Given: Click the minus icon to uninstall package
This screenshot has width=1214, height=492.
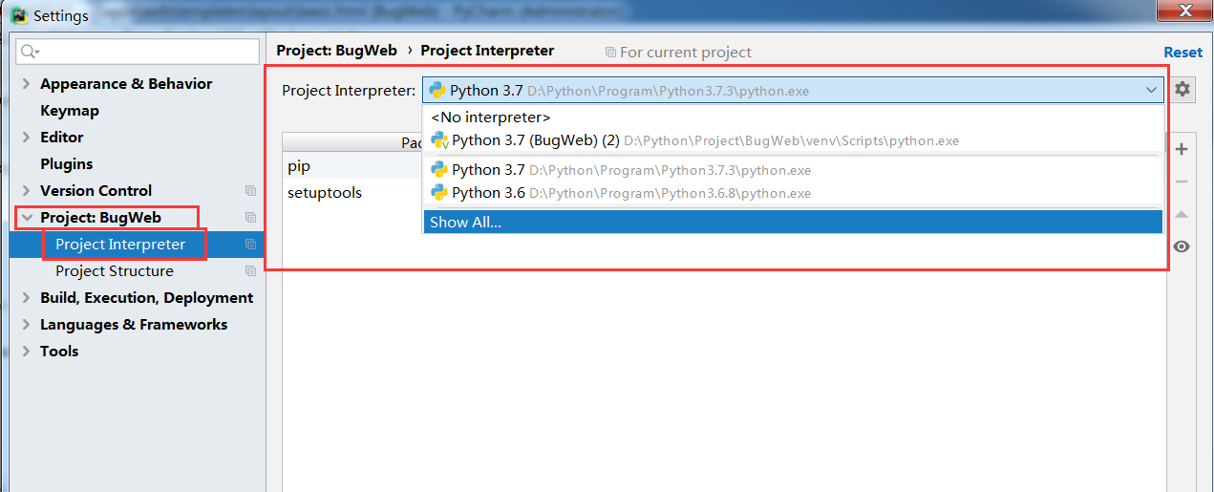Looking at the screenshot, I should click(x=1182, y=182).
